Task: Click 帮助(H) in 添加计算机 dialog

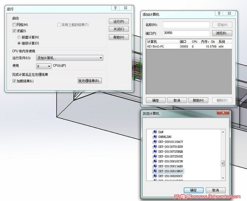Action: (x=198, y=100)
